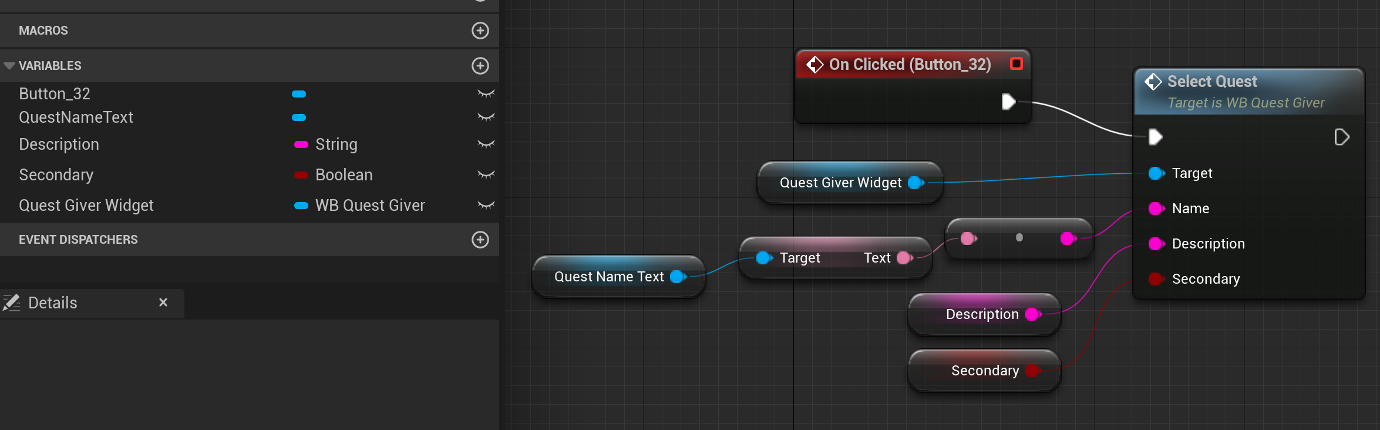
Task: Open the Description variable type dropdown
Action: pyautogui.click(x=336, y=145)
